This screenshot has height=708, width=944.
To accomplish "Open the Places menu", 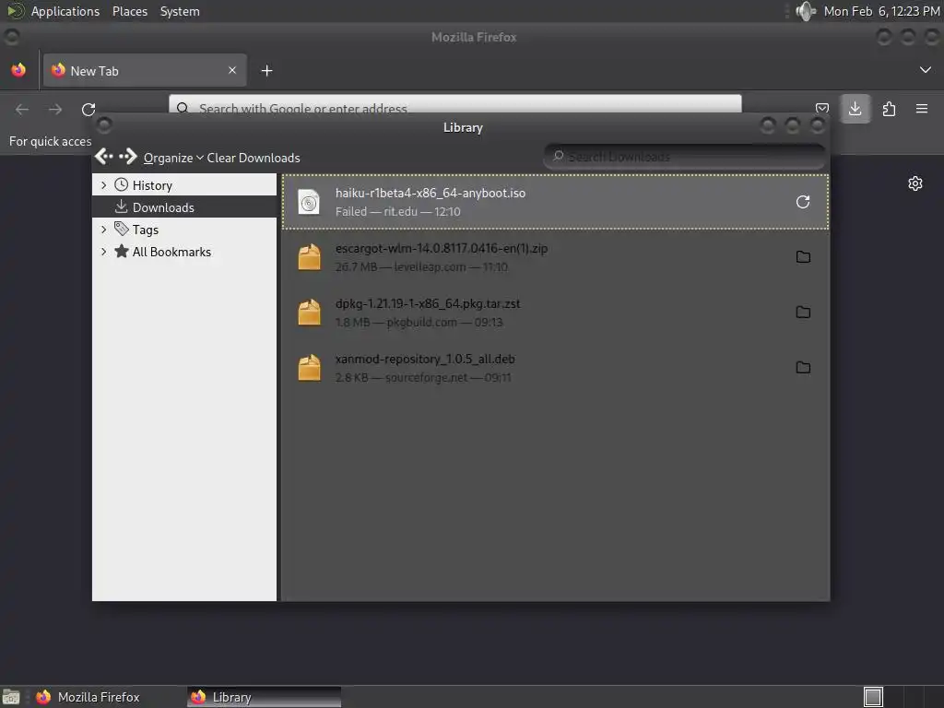I will [x=129, y=11].
